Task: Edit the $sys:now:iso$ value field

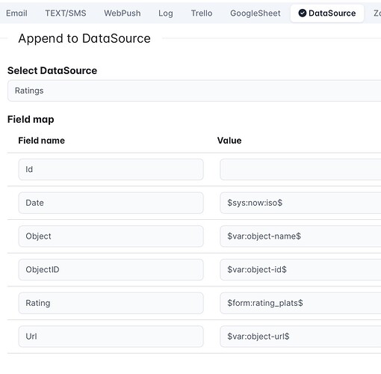Action: tap(300, 203)
